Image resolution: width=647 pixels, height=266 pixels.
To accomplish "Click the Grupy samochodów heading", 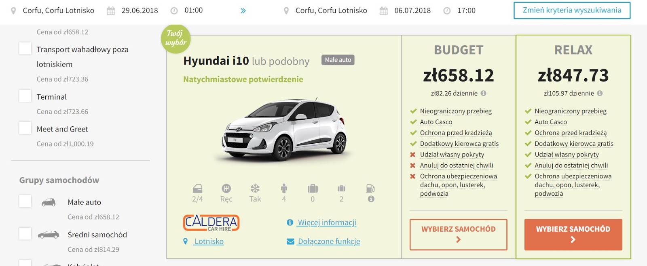I will coord(59,180).
